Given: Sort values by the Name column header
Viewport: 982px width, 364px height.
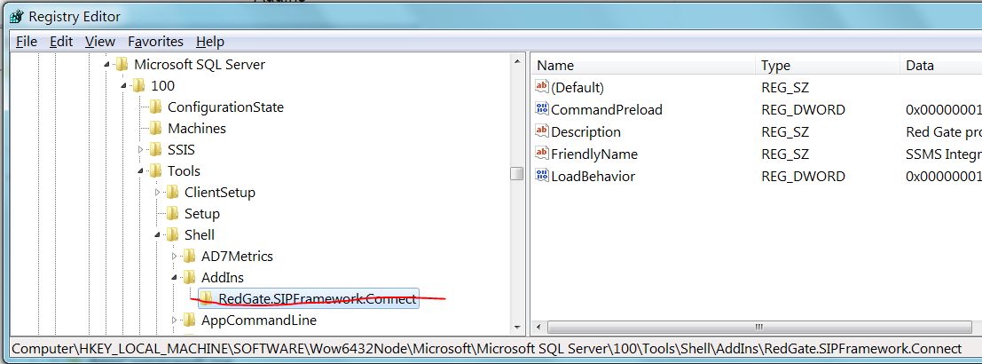Looking at the screenshot, I should coord(643,65).
